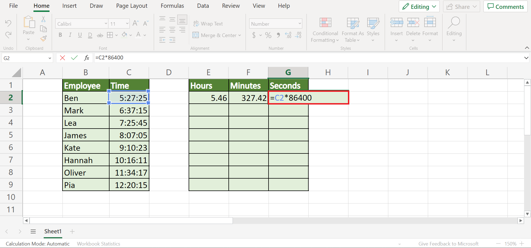Switch to the Review tab
The width and height of the screenshot is (531, 248).
coord(231,6)
